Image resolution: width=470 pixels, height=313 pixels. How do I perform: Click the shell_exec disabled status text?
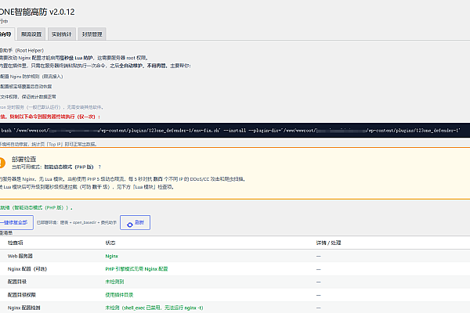(154, 308)
